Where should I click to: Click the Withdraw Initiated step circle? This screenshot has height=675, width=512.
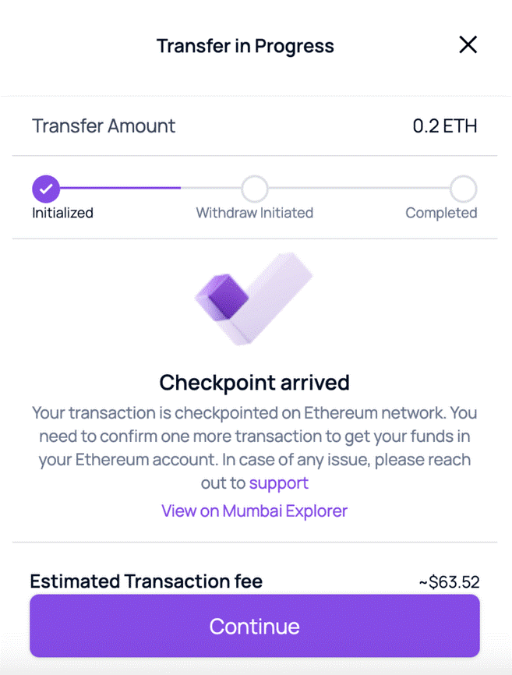pyautogui.click(x=255, y=188)
